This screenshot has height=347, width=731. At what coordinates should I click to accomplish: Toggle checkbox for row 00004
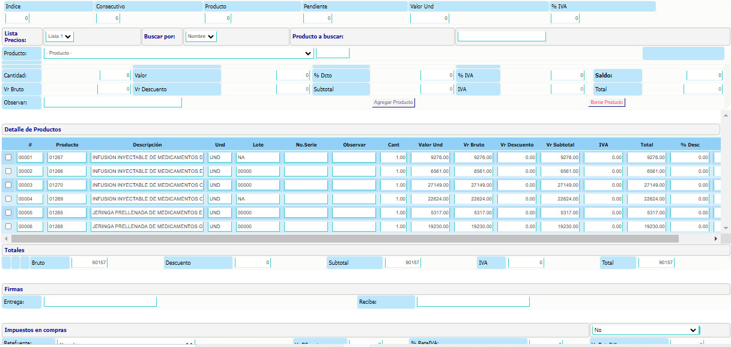coord(8,199)
